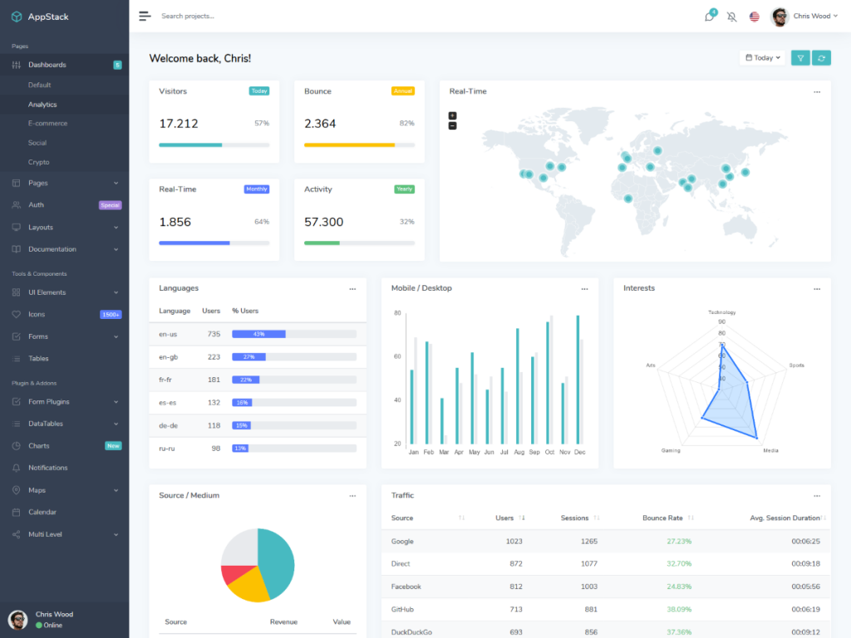The height and width of the screenshot is (638, 851).
Task: Click the Bounce yellow progress bar
Action: (350, 145)
